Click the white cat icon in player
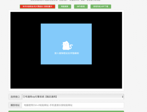This screenshot has width=147, height=112. [67, 45]
